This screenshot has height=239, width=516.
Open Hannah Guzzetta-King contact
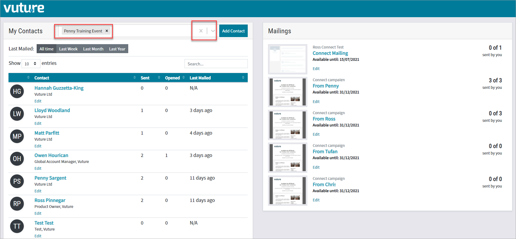[x=59, y=88]
